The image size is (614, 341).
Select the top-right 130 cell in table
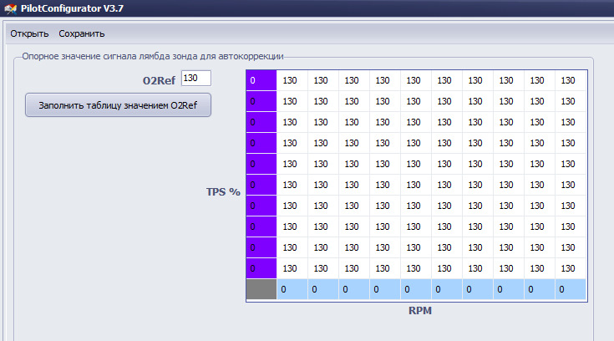(x=571, y=80)
